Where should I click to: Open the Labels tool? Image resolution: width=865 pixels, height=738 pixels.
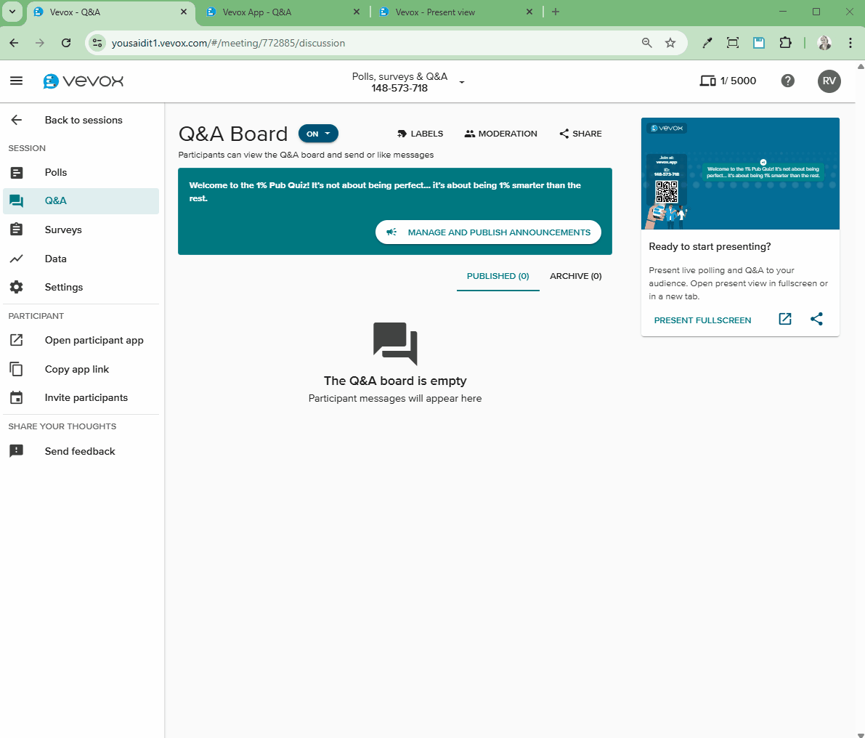click(420, 134)
